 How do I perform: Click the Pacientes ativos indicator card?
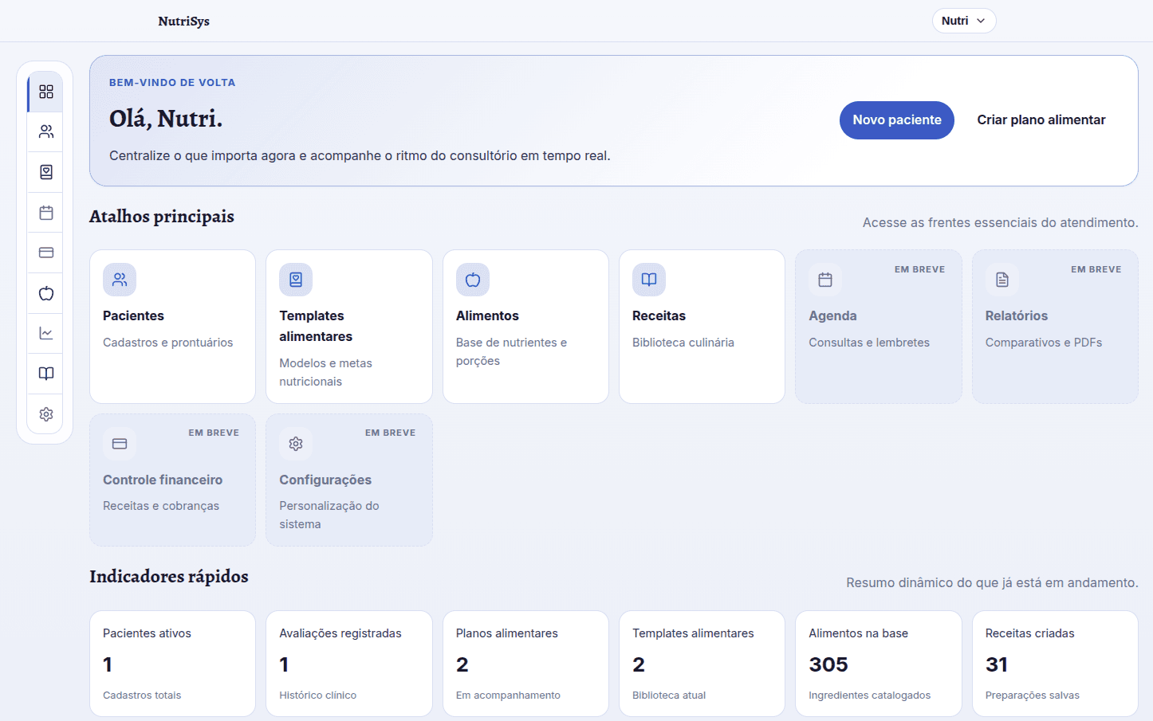click(x=172, y=664)
